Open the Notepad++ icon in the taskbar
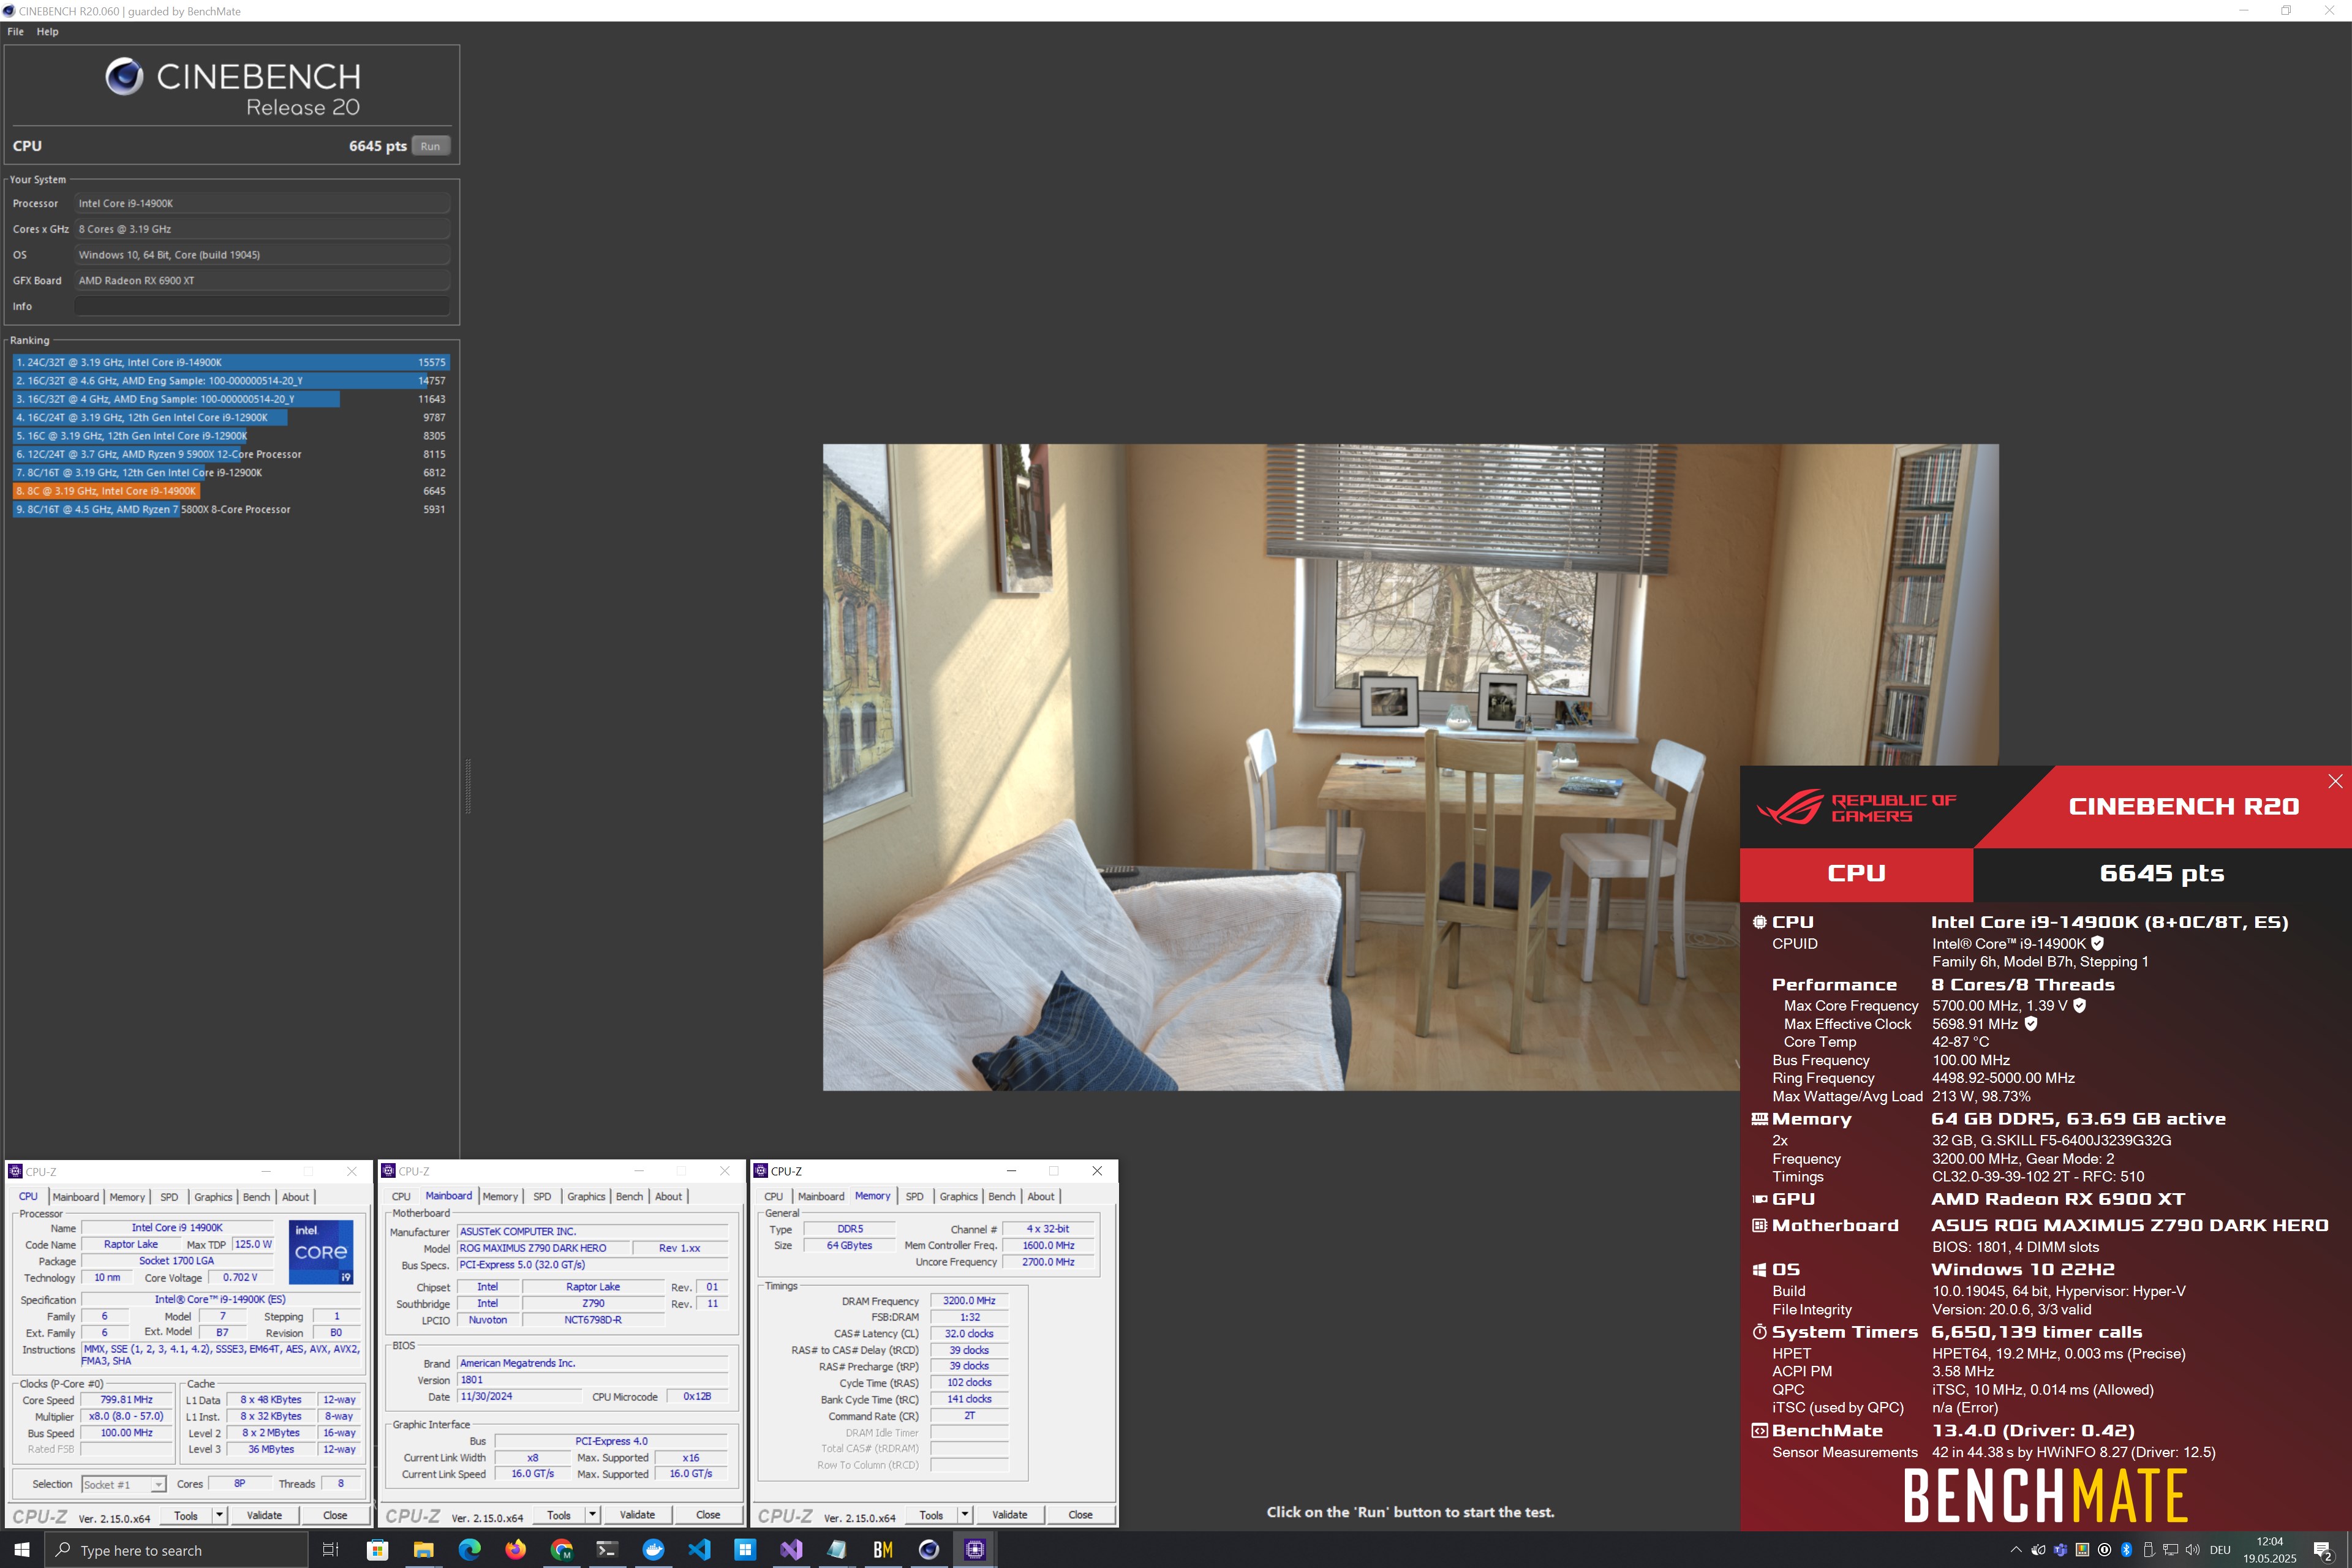This screenshot has width=2352, height=1568. (837, 1550)
